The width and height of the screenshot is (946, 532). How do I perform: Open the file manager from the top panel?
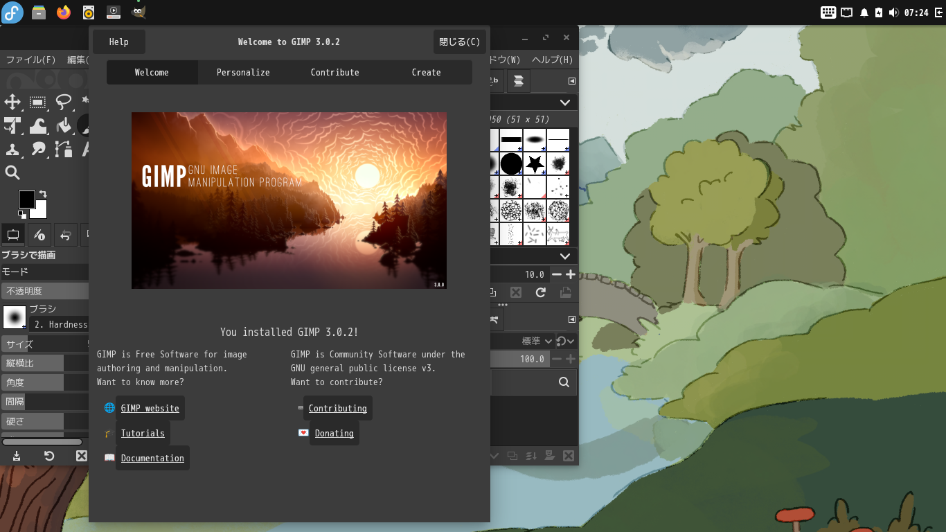point(39,12)
